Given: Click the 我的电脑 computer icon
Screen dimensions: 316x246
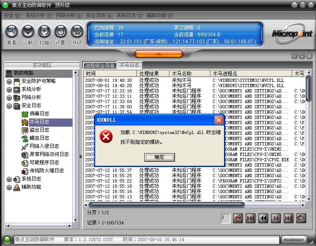Looking at the screenshot, I should coord(9,73).
